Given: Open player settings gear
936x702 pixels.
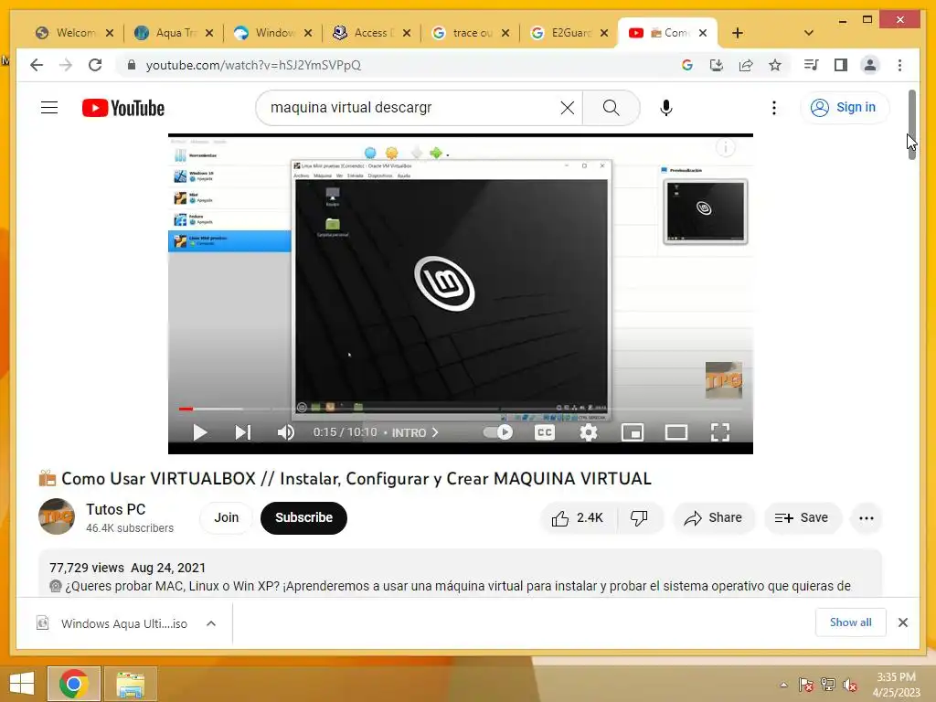Looking at the screenshot, I should 589,432.
